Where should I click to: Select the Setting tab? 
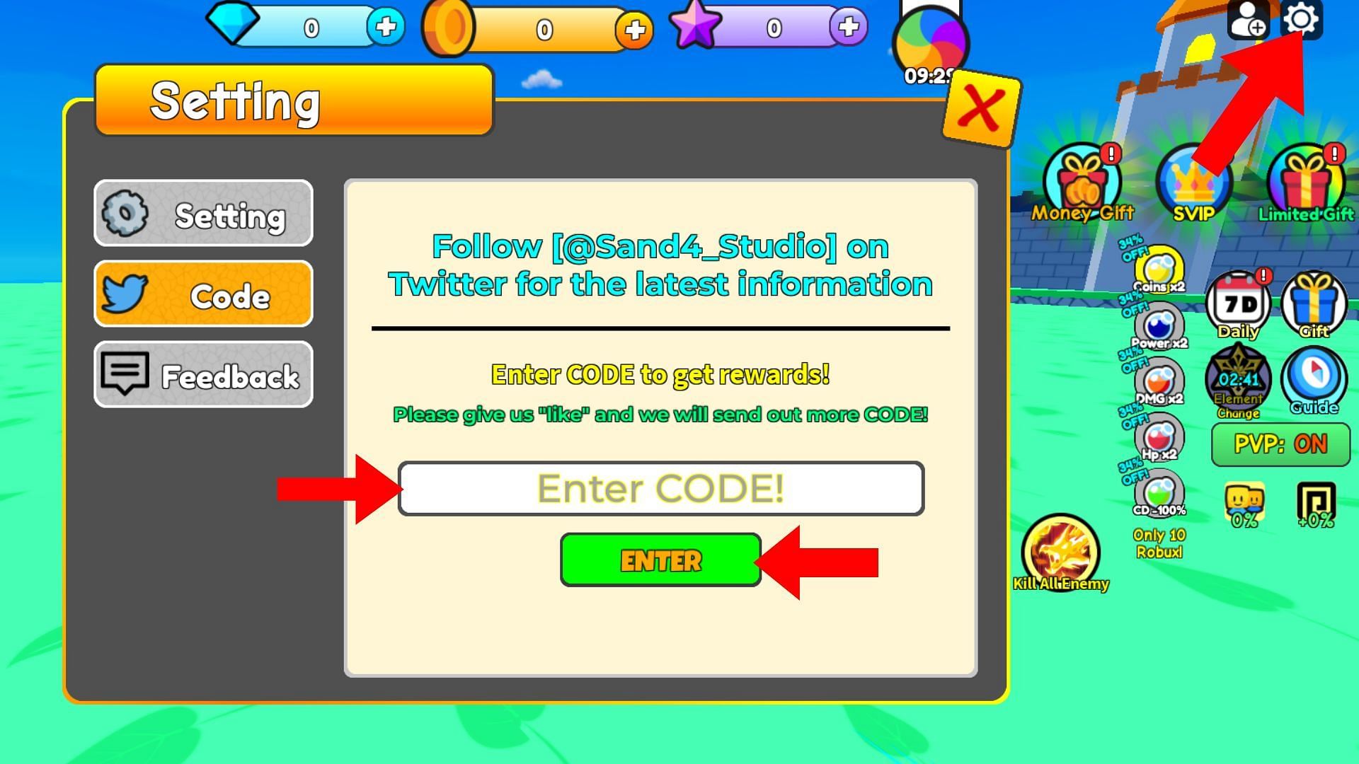pos(203,213)
